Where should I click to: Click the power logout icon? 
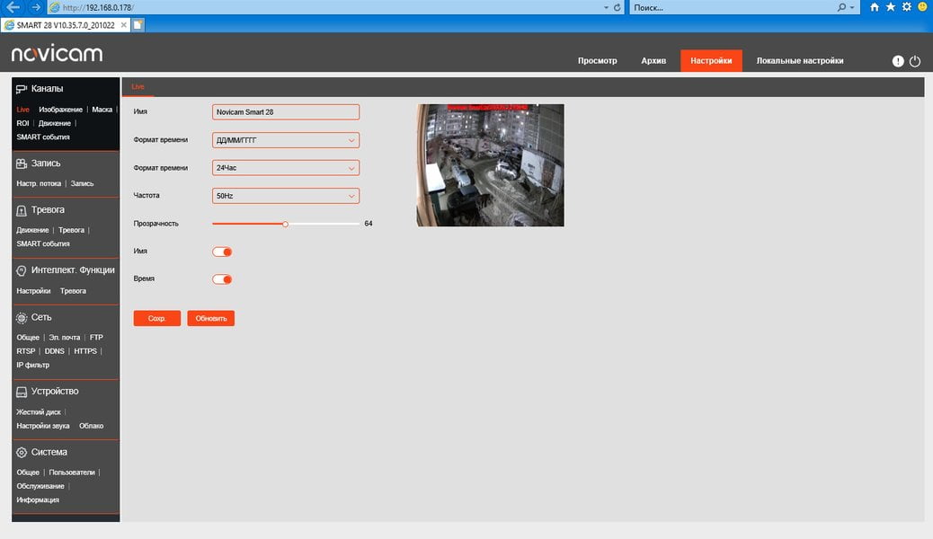(x=915, y=61)
